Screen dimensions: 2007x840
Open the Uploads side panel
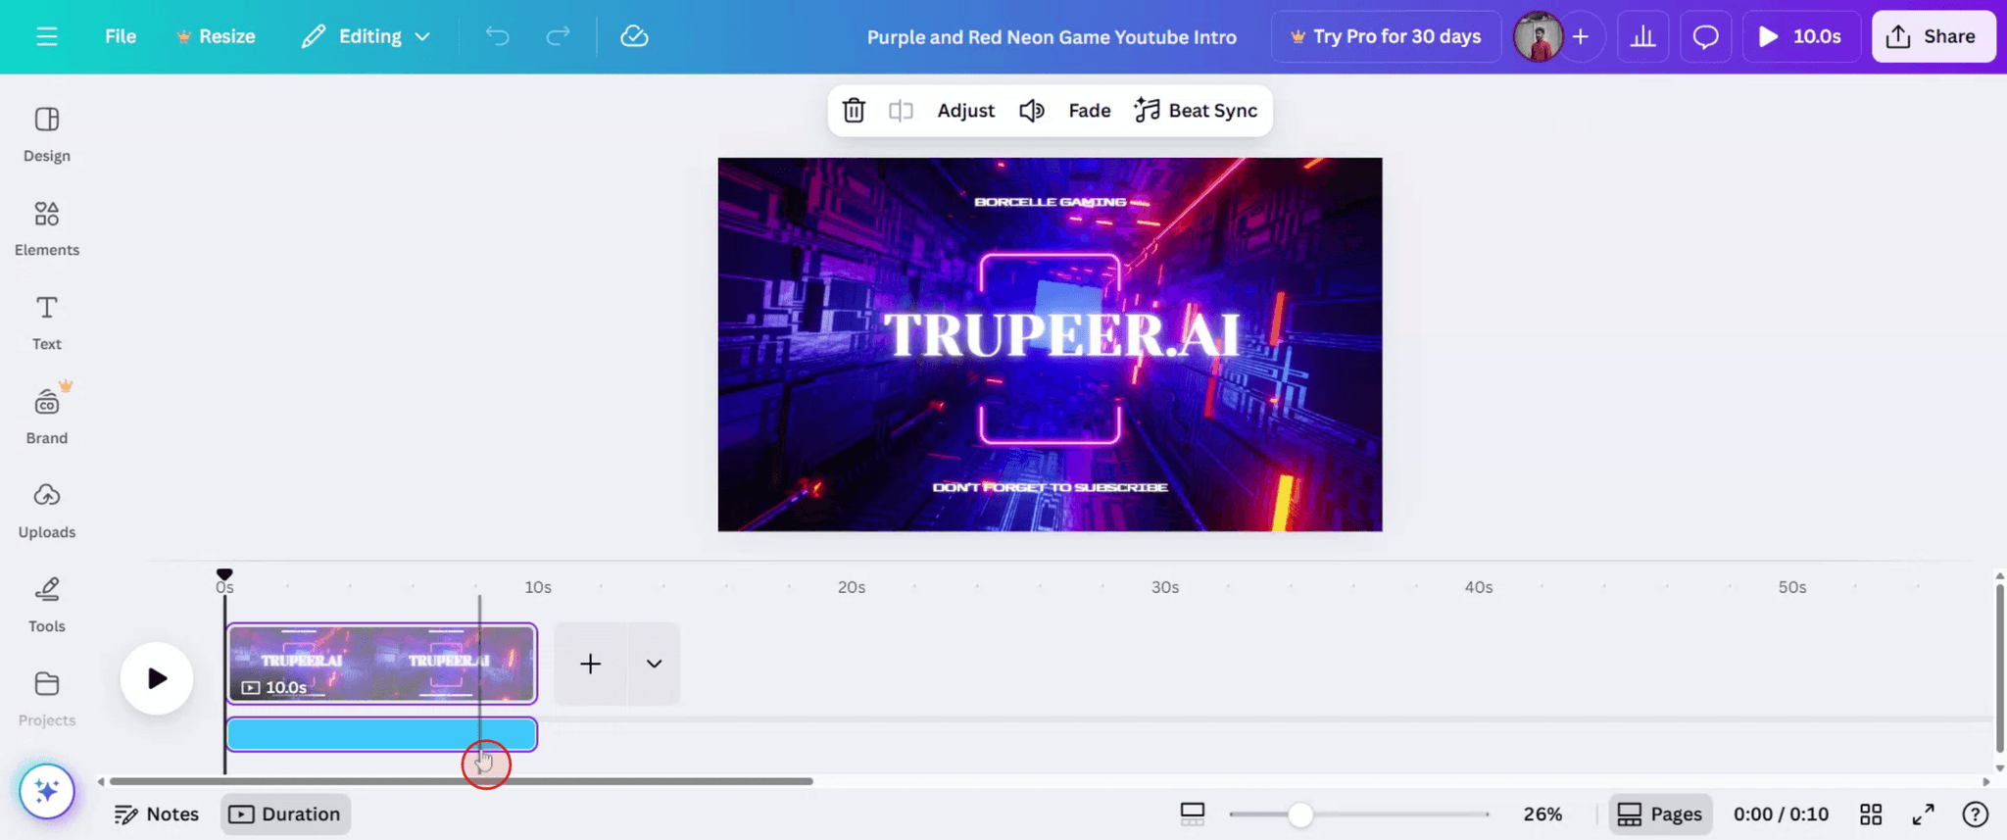(x=47, y=512)
